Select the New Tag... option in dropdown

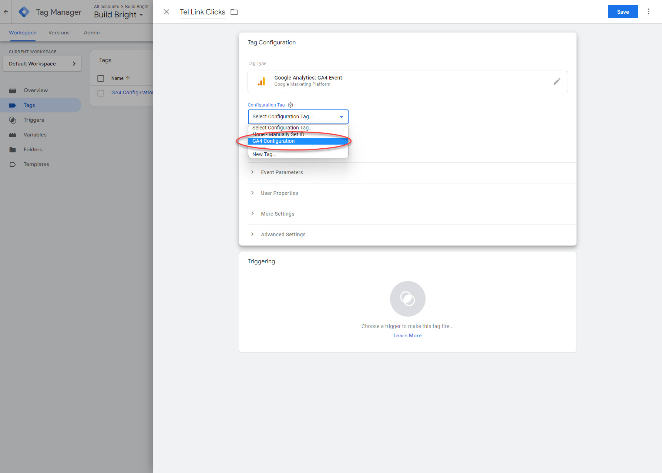click(264, 155)
